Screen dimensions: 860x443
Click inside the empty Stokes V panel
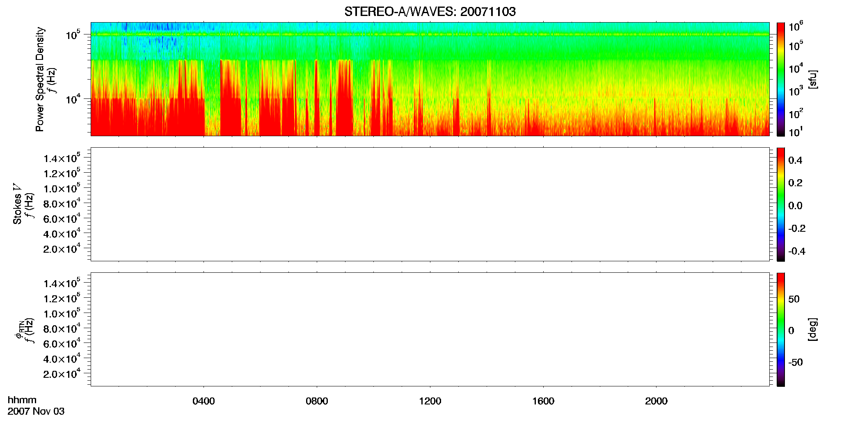pyautogui.click(x=430, y=204)
